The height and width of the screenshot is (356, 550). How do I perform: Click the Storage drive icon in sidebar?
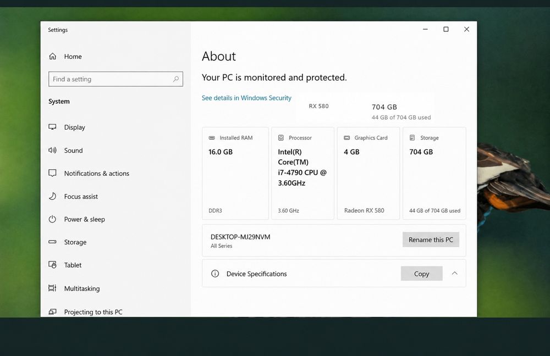coord(52,242)
